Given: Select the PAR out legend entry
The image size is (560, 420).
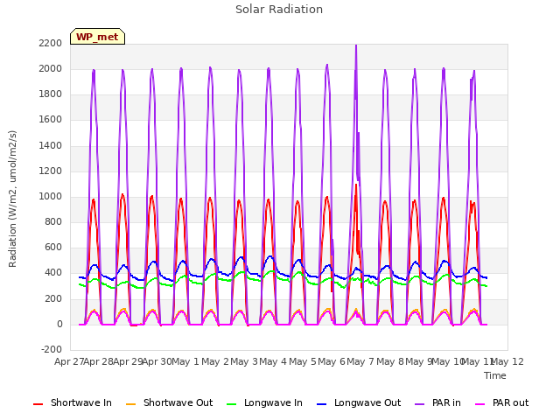Looking at the screenshot, I should (x=501, y=402).
